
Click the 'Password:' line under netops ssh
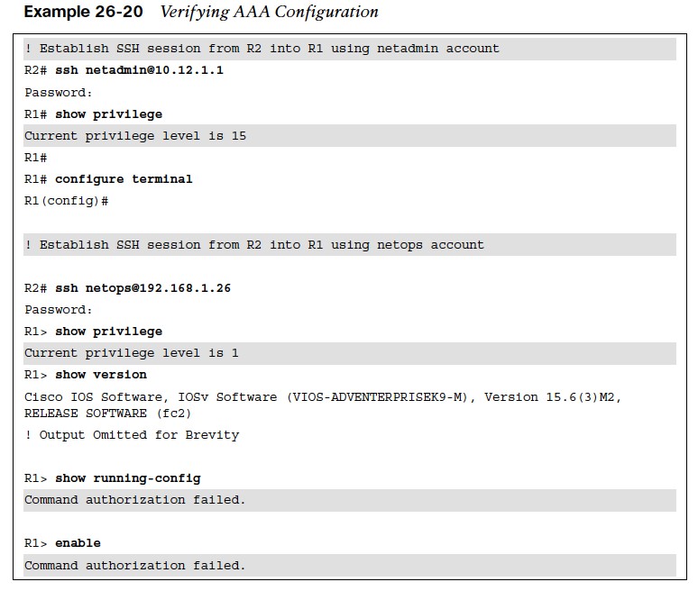click(x=59, y=310)
